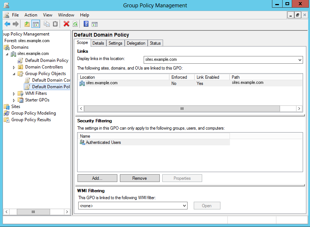Select the Scope tab

coord(82,42)
